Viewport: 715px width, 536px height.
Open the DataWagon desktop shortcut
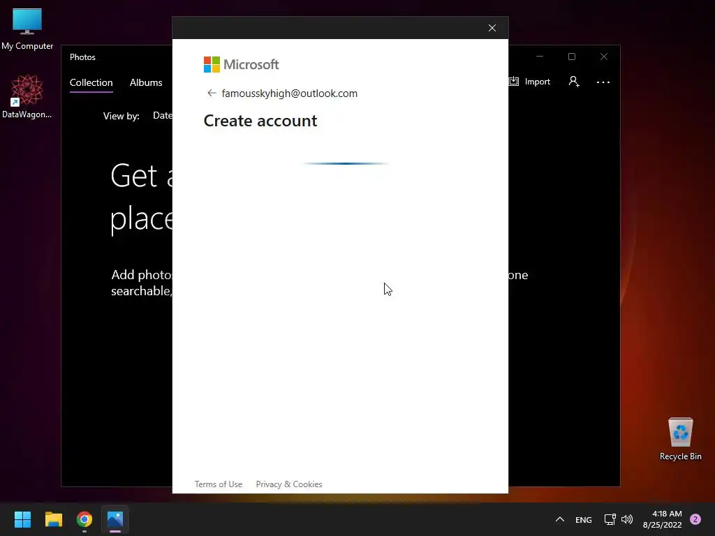27,96
